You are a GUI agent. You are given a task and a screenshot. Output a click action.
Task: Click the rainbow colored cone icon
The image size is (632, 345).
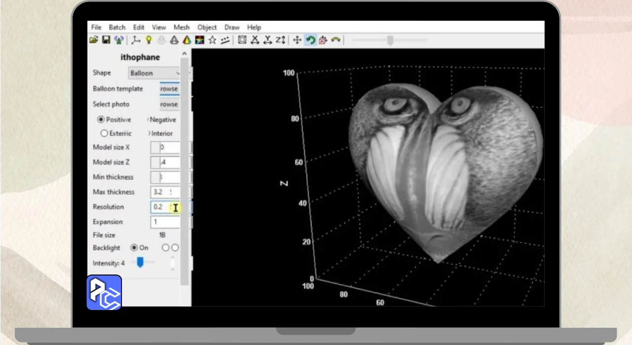pyautogui.click(x=187, y=40)
